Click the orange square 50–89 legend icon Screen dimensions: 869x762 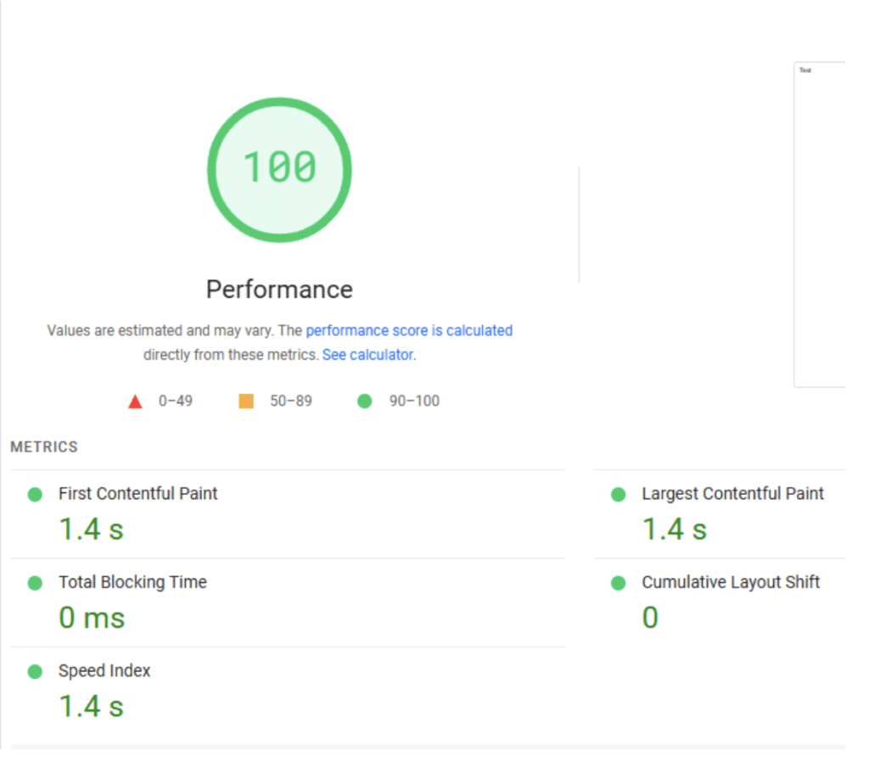tap(246, 401)
